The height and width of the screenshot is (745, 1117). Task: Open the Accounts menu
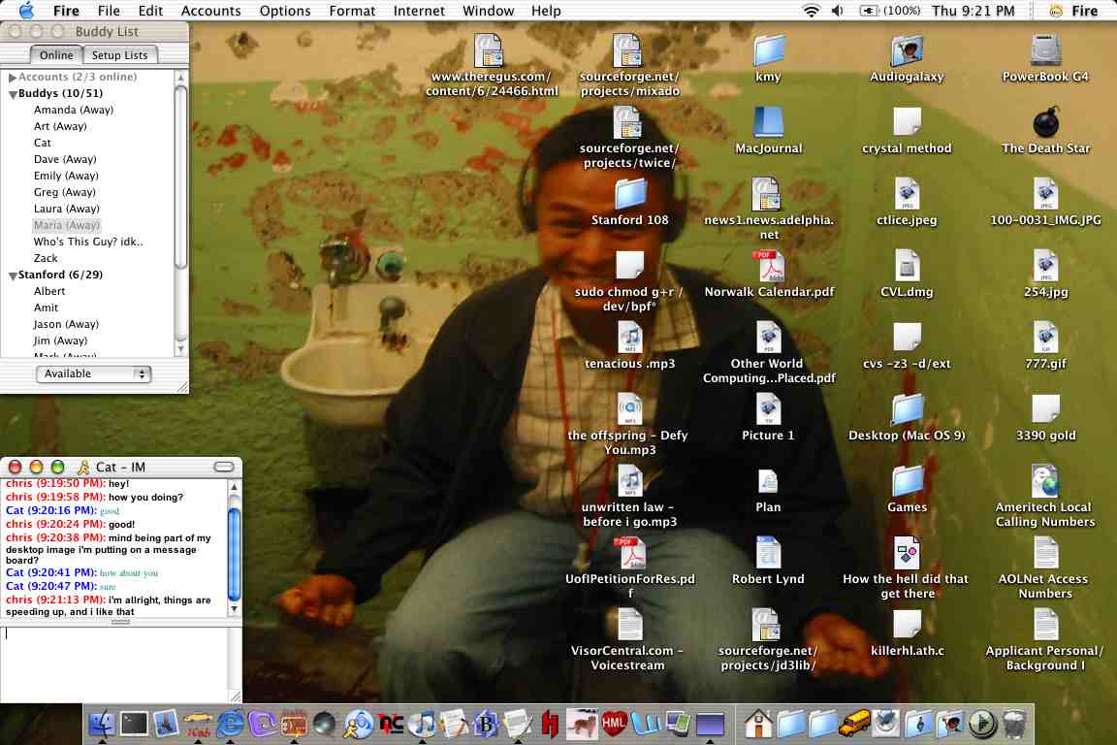click(210, 11)
